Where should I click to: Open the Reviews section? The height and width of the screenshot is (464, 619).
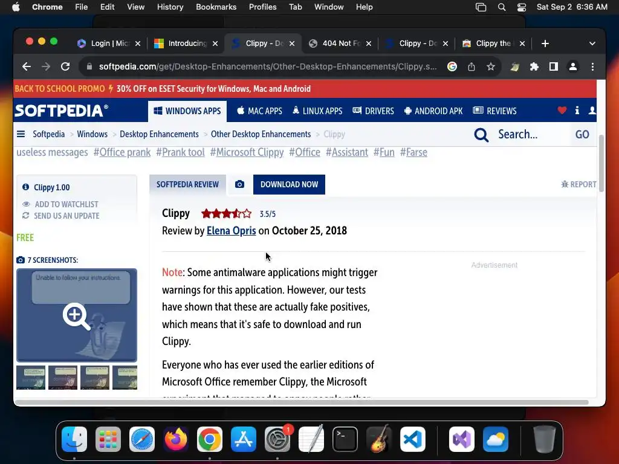click(x=494, y=111)
